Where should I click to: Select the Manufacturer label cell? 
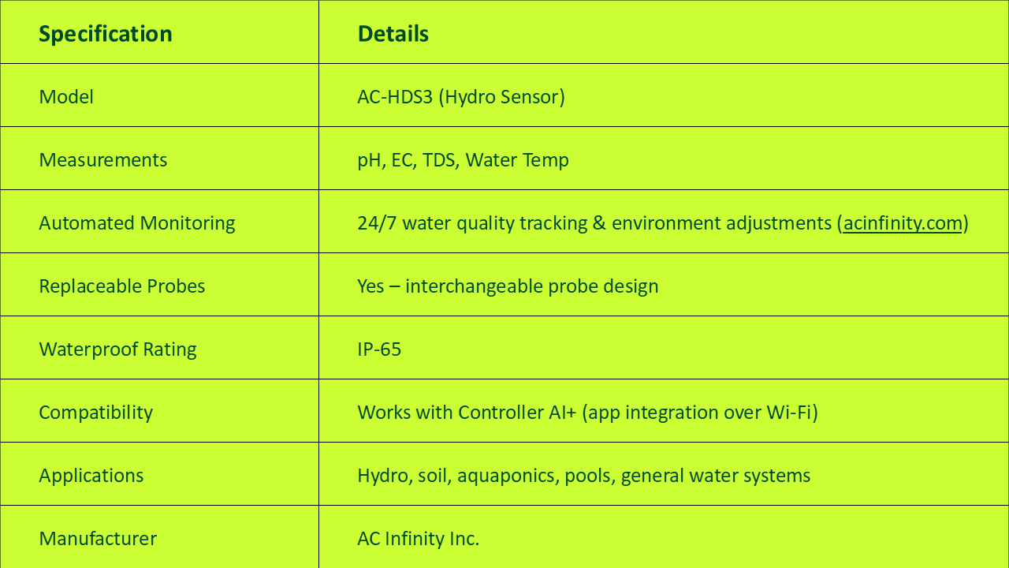click(98, 539)
